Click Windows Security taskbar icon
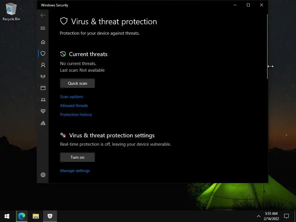 coord(50,216)
